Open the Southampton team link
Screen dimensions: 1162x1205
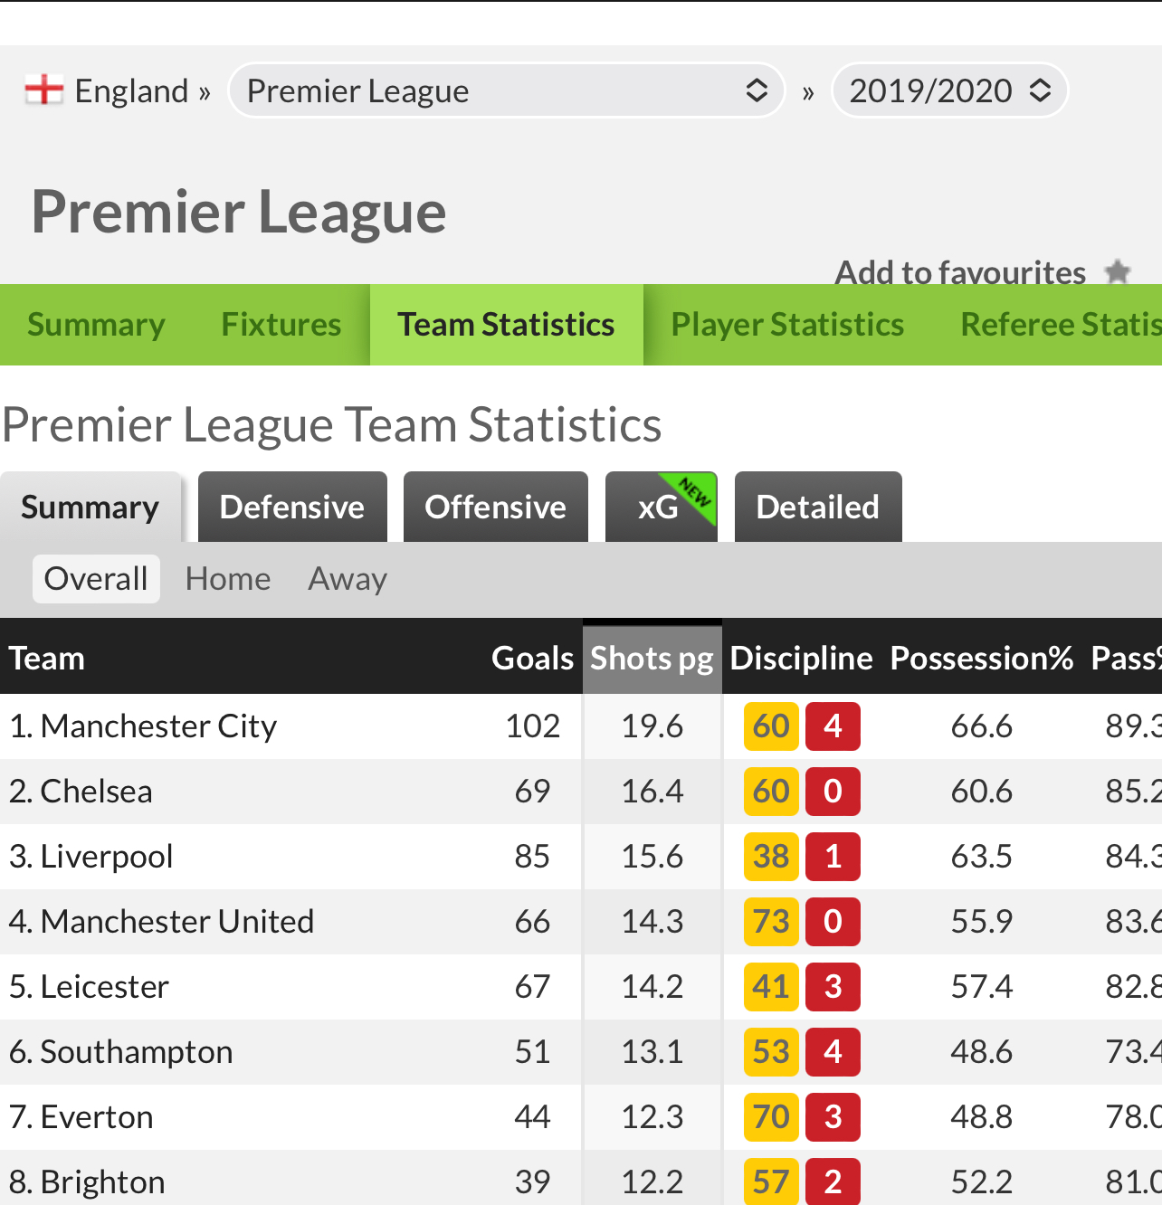[137, 1052]
